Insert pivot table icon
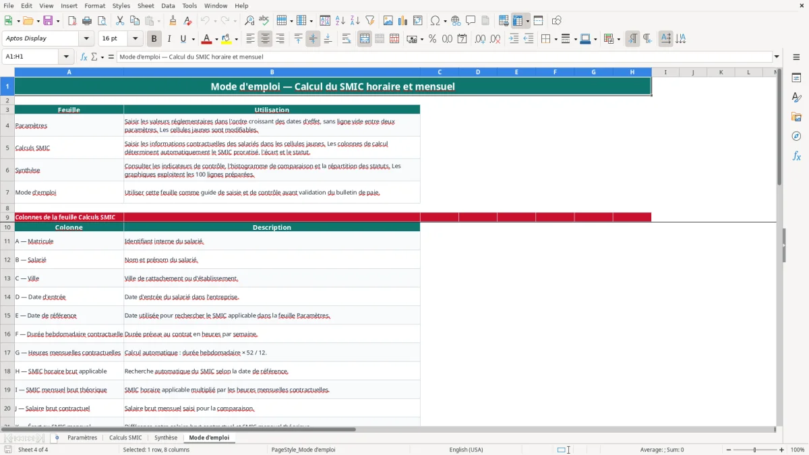 tap(418, 21)
